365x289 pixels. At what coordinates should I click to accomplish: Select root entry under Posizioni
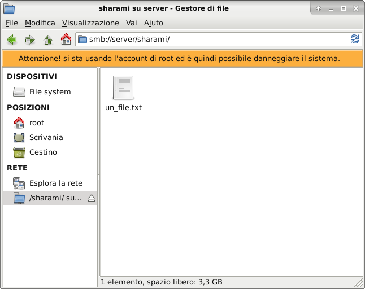pos(37,122)
